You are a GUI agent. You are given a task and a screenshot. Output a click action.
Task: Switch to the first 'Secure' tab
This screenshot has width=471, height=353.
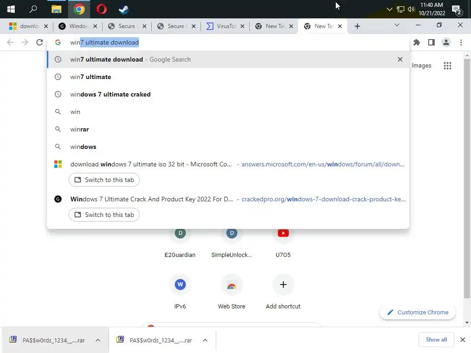(x=123, y=26)
